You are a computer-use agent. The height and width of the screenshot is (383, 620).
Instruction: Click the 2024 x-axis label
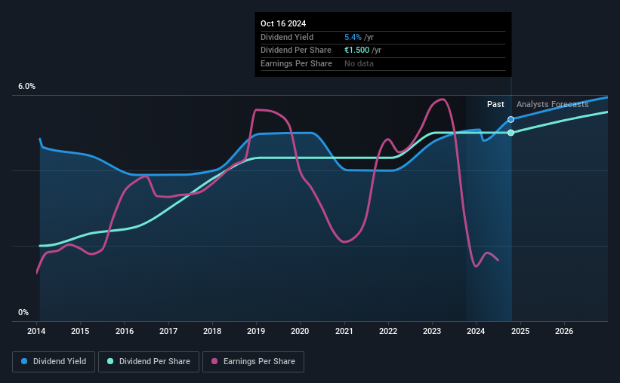coord(476,331)
